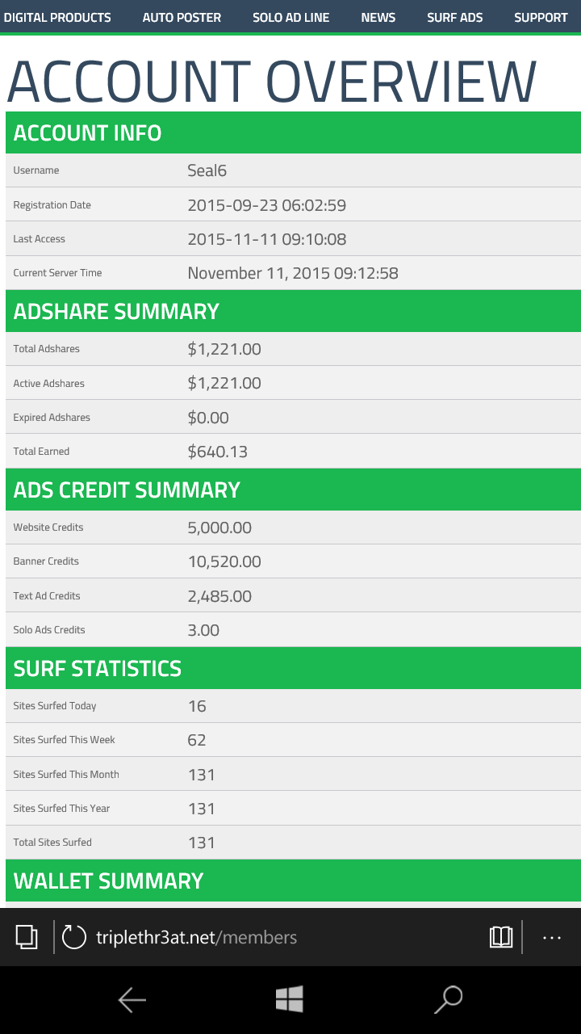The image size is (581, 1034).
Task: Open the Support menu item
Action: (541, 17)
